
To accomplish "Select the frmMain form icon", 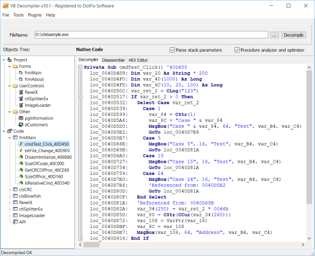I will coord(20,73).
